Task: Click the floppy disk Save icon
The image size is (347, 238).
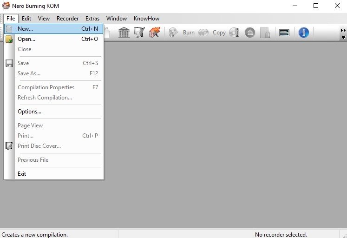Action: (9, 63)
